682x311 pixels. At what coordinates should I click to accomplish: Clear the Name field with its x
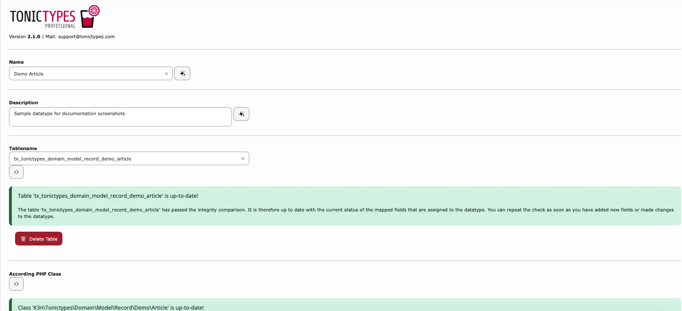tap(166, 74)
